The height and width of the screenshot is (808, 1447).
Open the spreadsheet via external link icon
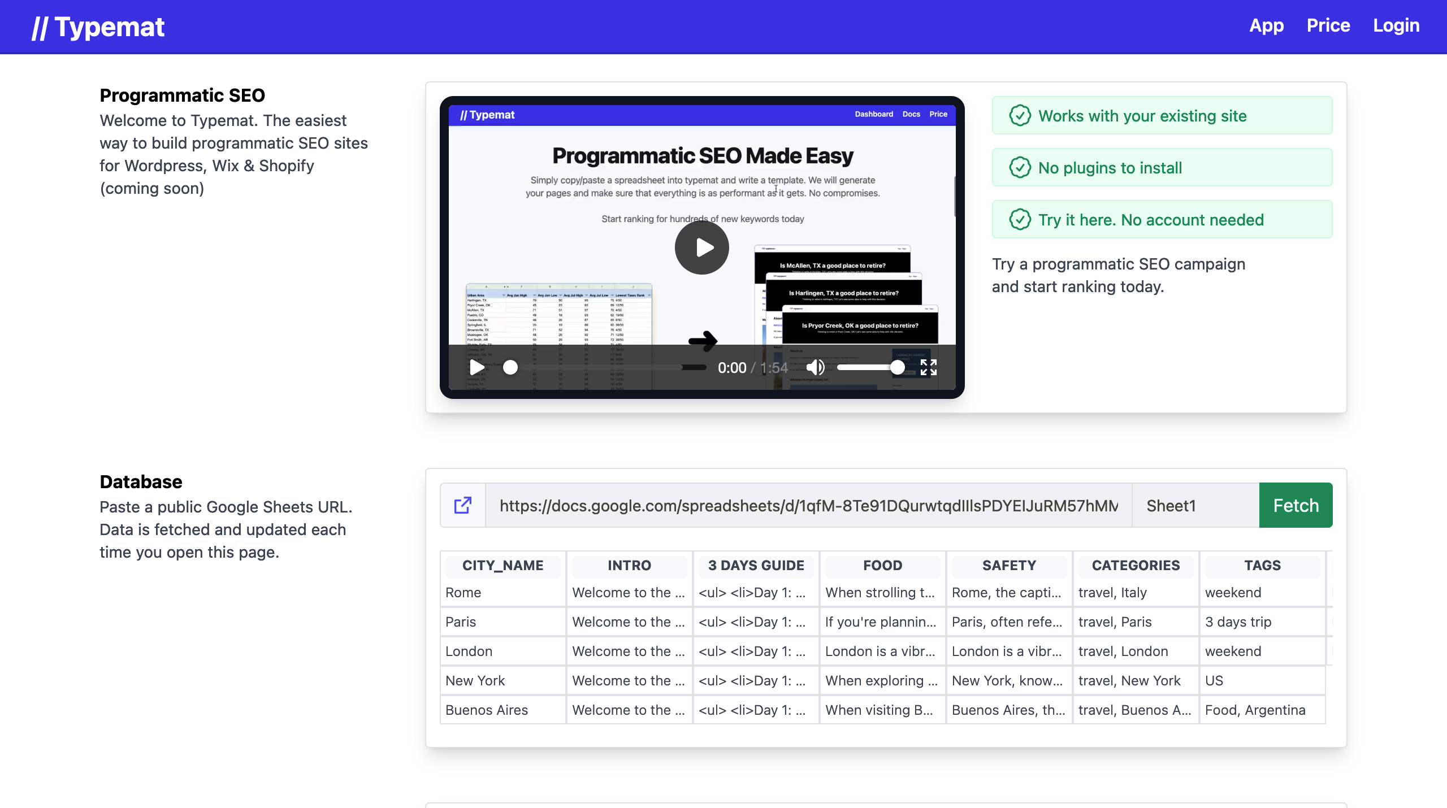(463, 505)
